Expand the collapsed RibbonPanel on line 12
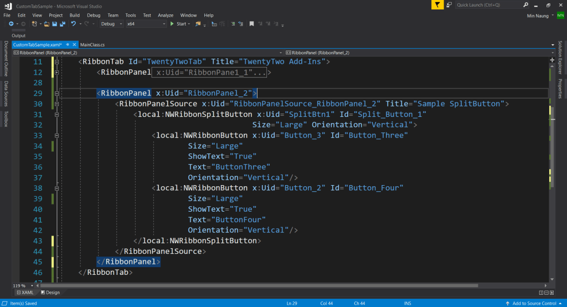This screenshot has height=307, width=567. pyautogui.click(x=56, y=73)
